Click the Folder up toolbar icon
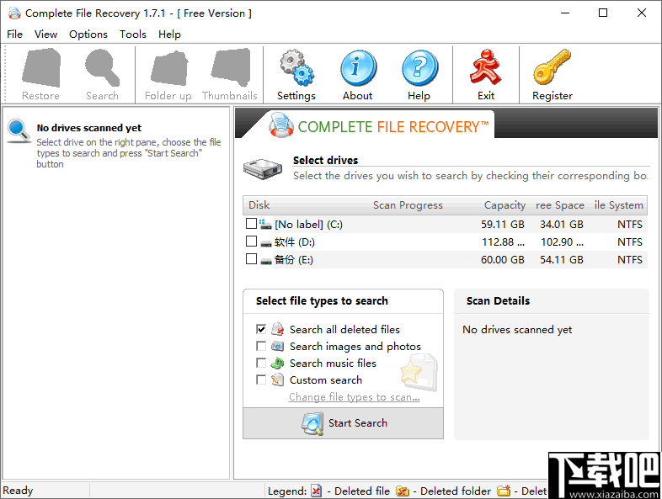Image resolution: width=662 pixels, height=499 pixels. [169, 68]
